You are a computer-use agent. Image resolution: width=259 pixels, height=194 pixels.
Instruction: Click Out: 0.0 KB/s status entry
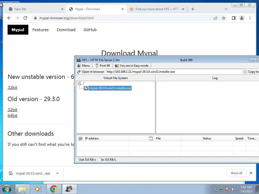(87, 160)
